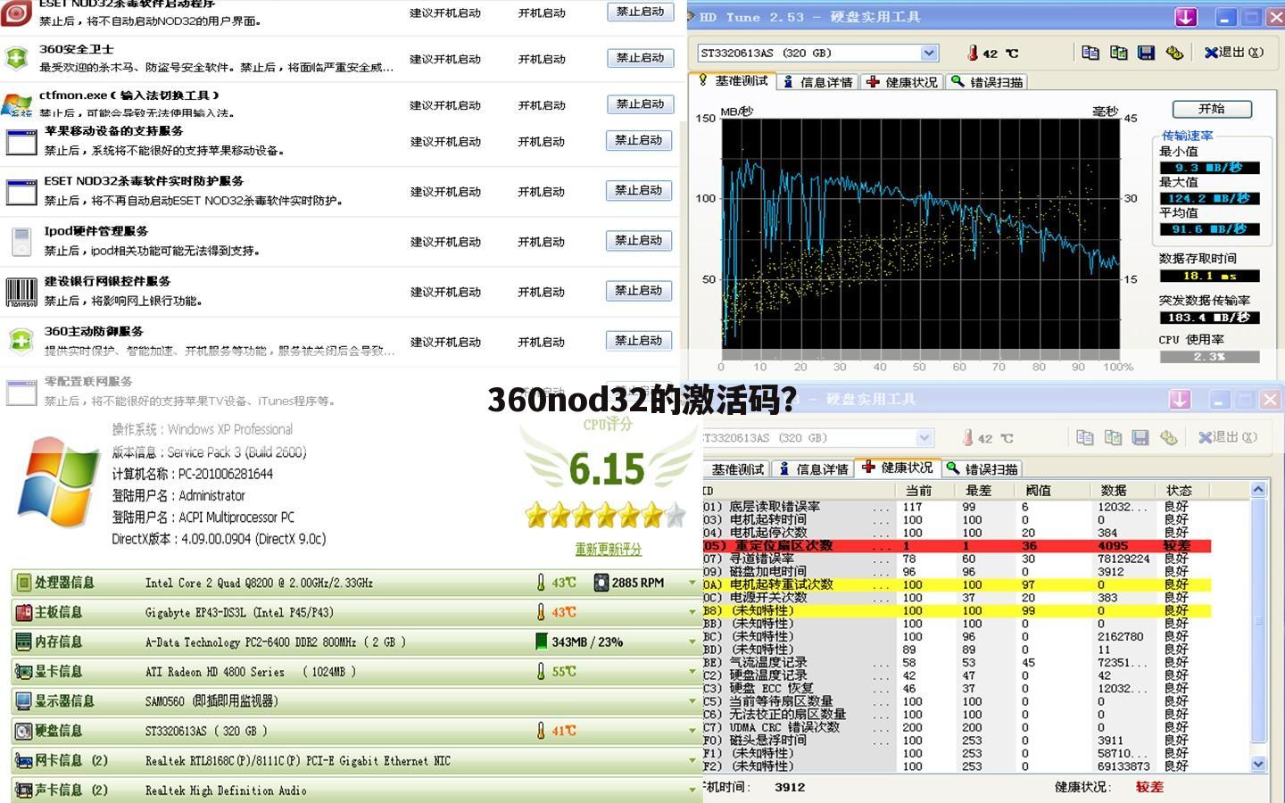Switch to 信息详情 tab in top HD Tune window
Screen dimensions: 1285x803
(818, 82)
